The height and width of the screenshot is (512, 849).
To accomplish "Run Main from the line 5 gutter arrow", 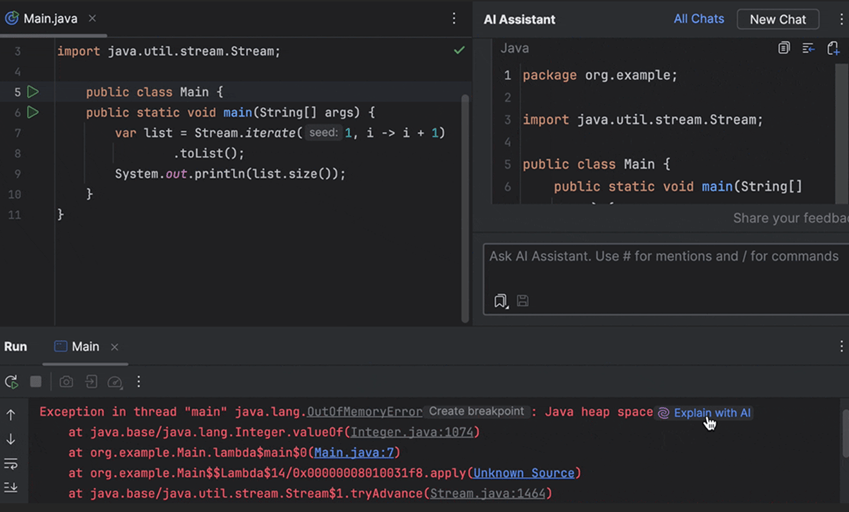I will pyautogui.click(x=32, y=91).
